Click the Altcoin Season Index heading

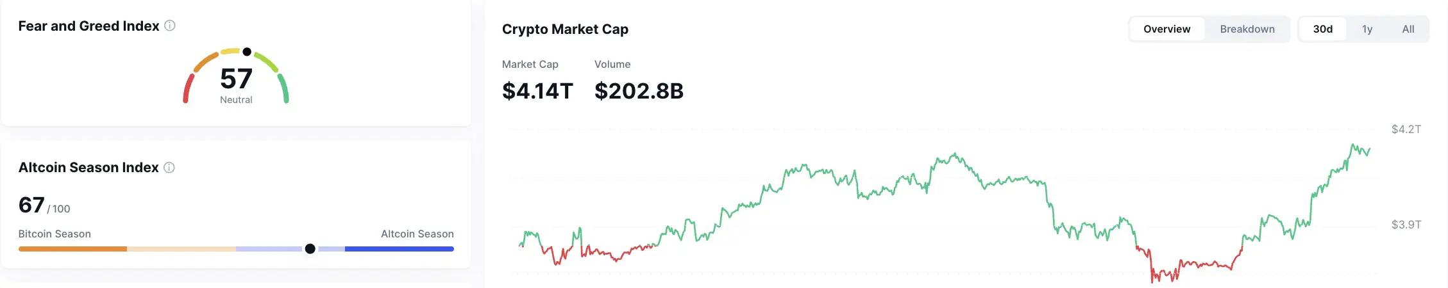[88, 168]
